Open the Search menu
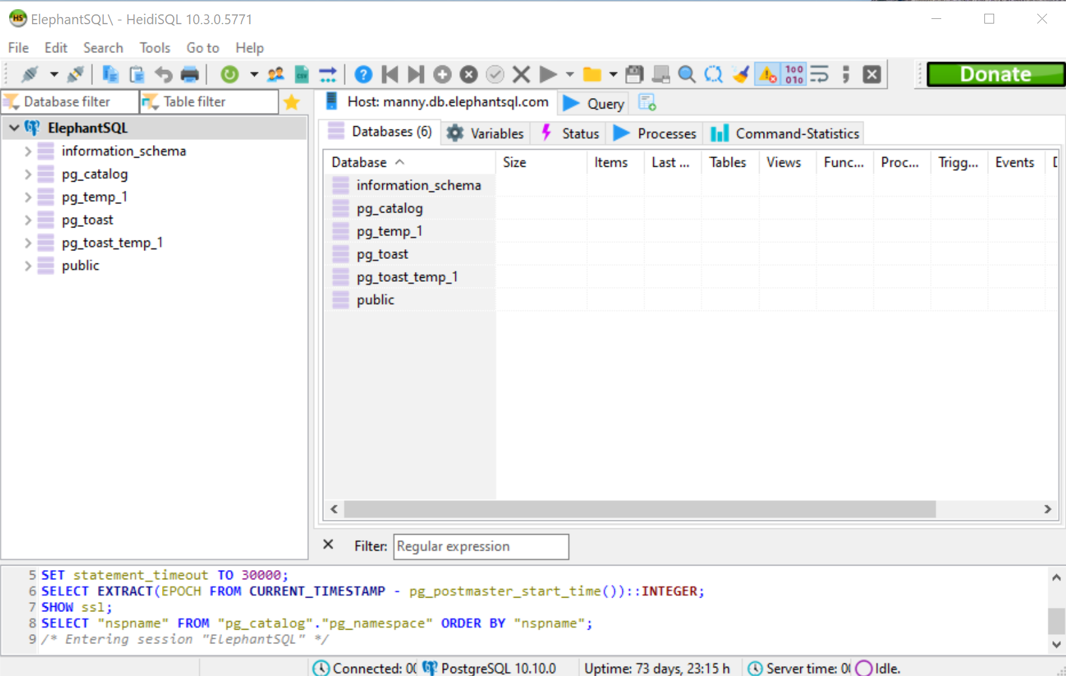Viewport: 1066px width, 676px height. 103,48
